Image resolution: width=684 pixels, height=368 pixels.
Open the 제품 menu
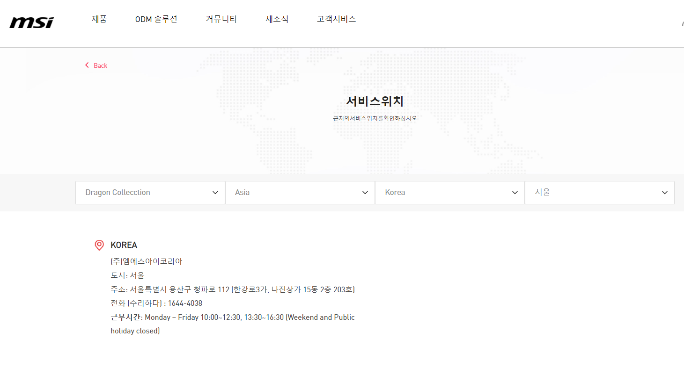[x=99, y=19]
